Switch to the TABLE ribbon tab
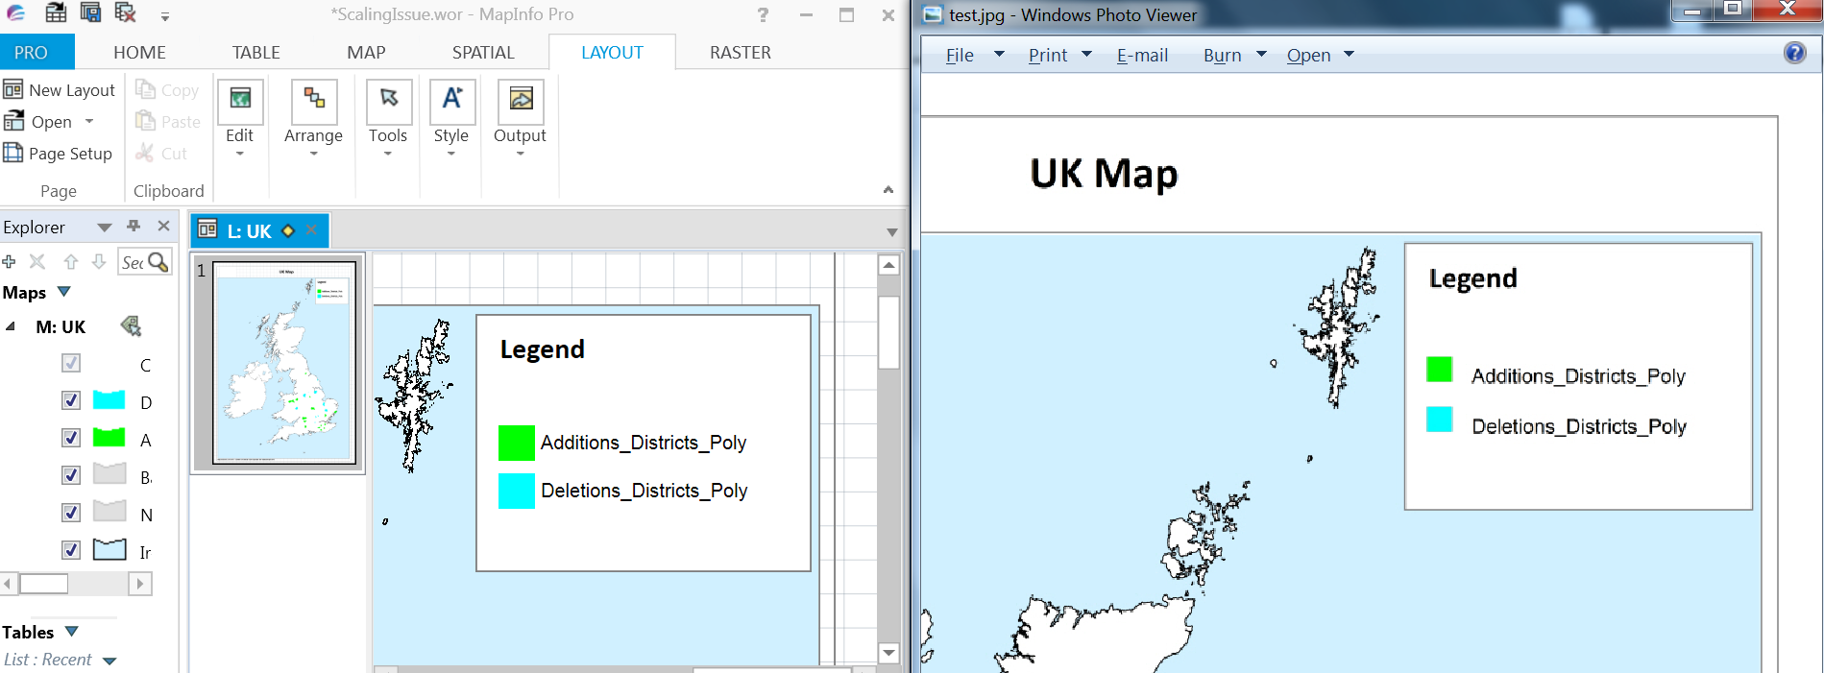The image size is (1824, 673). 256,53
